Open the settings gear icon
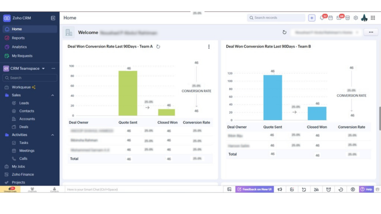The width and height of the screenshot is (381, 214). click(x=356, y=18)
